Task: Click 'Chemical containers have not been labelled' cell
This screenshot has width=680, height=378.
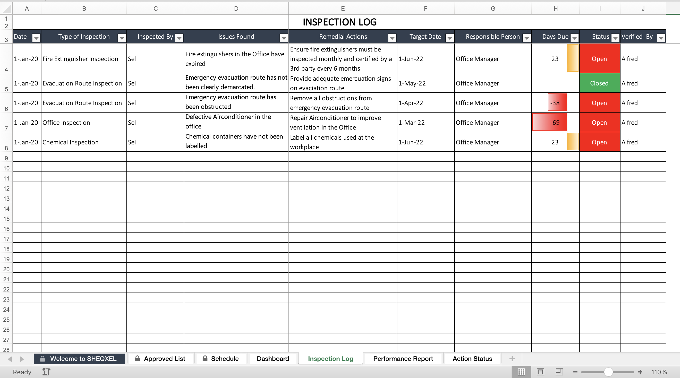Action: coord(236,142)
